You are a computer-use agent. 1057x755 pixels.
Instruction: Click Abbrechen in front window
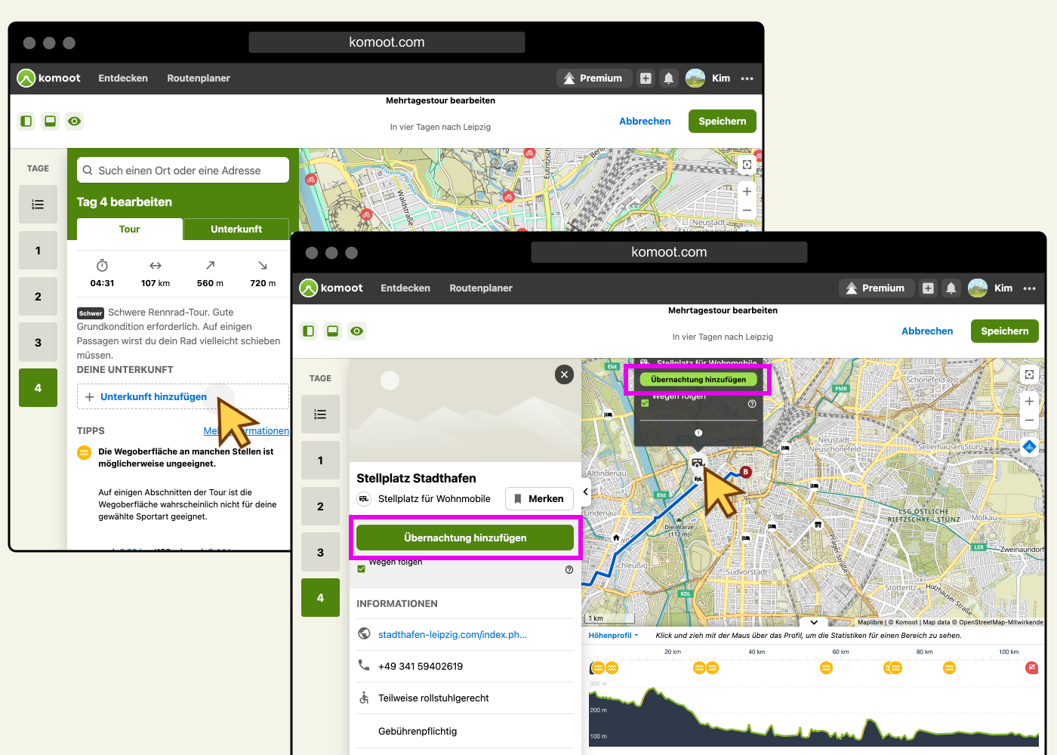927,331
